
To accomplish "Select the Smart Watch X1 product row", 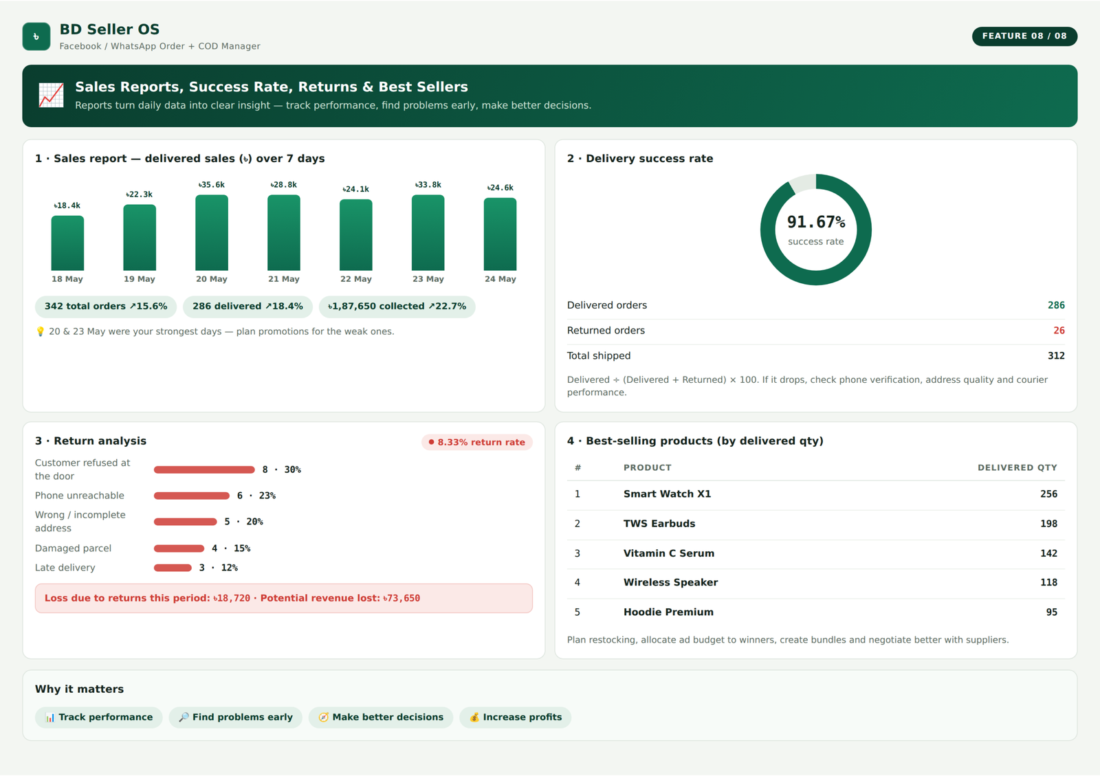I will tap(816, 494).
